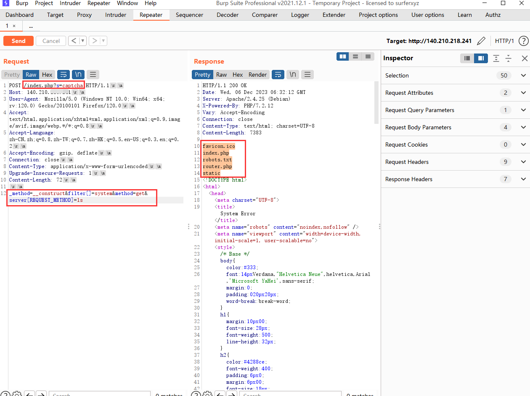Select Raw view in Response panel
This screenshot has width=530, height=396.
point(221,75)
